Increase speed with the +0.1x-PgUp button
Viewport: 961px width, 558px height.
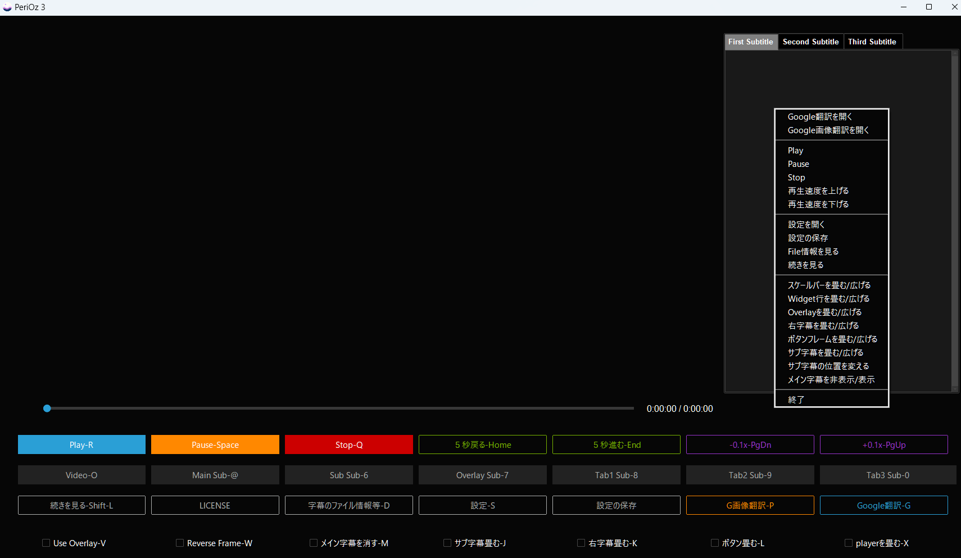tap(883, 444)
